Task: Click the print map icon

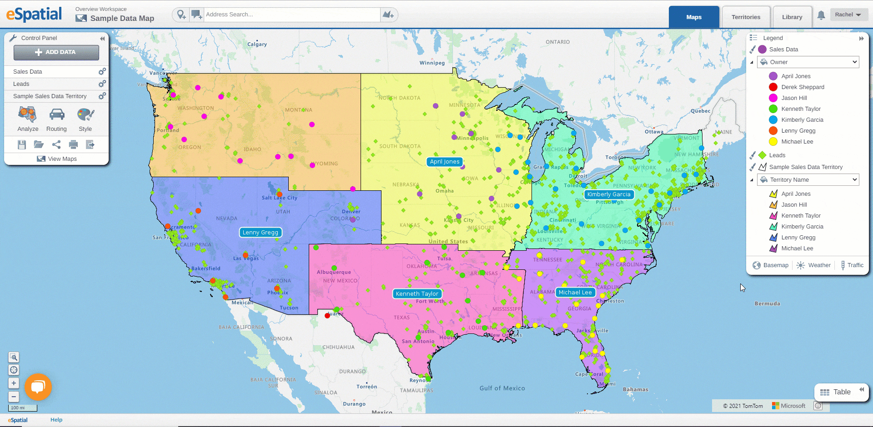Action: pos(73,145)
